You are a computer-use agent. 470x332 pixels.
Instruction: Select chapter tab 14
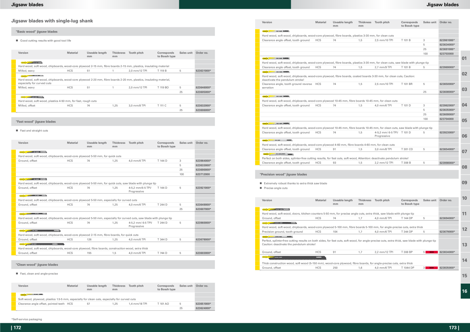click(x=465, y=260)
